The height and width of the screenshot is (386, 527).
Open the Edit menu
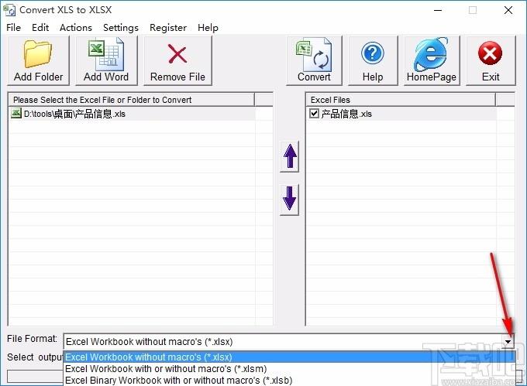[40, 28]
